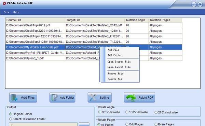Click the Rotated_123011... target file cell
The image size is (205, 126).
point(95,31)
